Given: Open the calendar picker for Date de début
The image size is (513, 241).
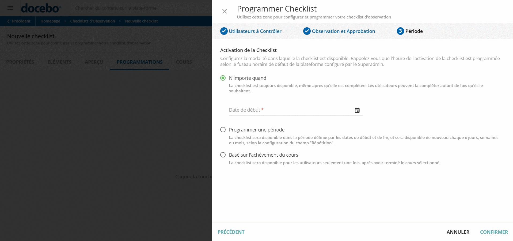Looking at the screenshot, I should pos(358,110).
